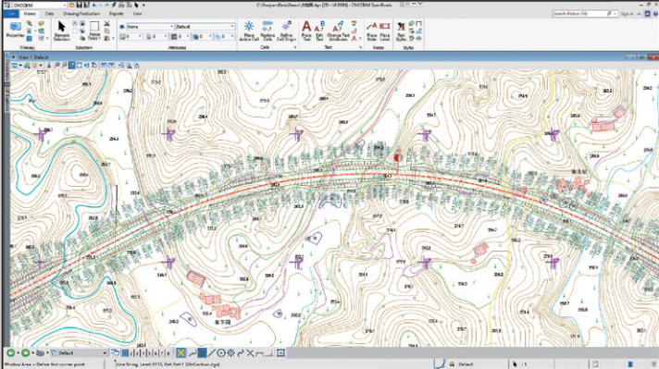The width and height of the screenshot is (659, 369).
Task: Choose the Place Text tool
Action: (x=306, y=31)
